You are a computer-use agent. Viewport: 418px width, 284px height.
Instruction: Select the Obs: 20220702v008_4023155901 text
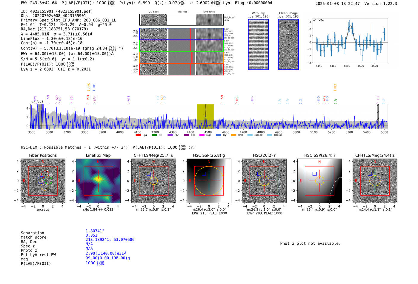point(53,16)
